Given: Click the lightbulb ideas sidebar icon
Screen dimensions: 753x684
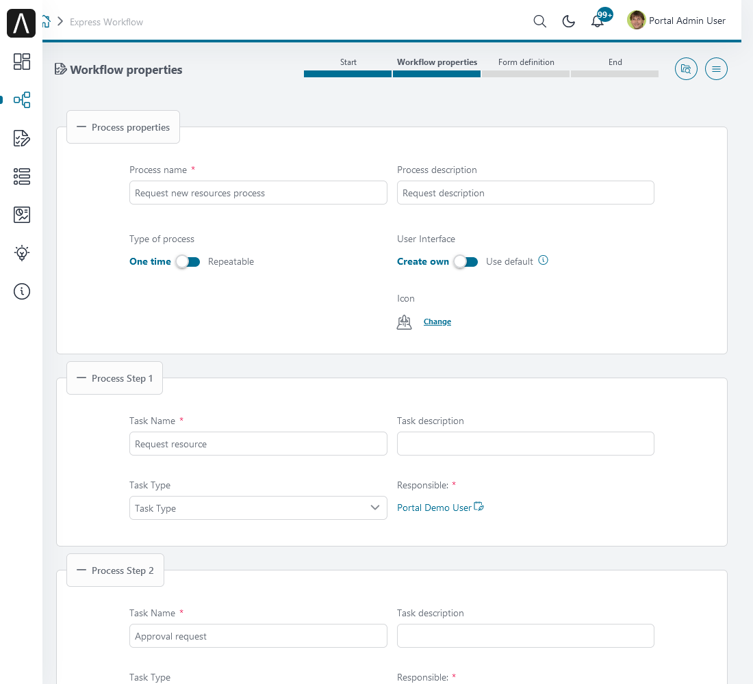Looking at the screenshot, I should (22, 253).
